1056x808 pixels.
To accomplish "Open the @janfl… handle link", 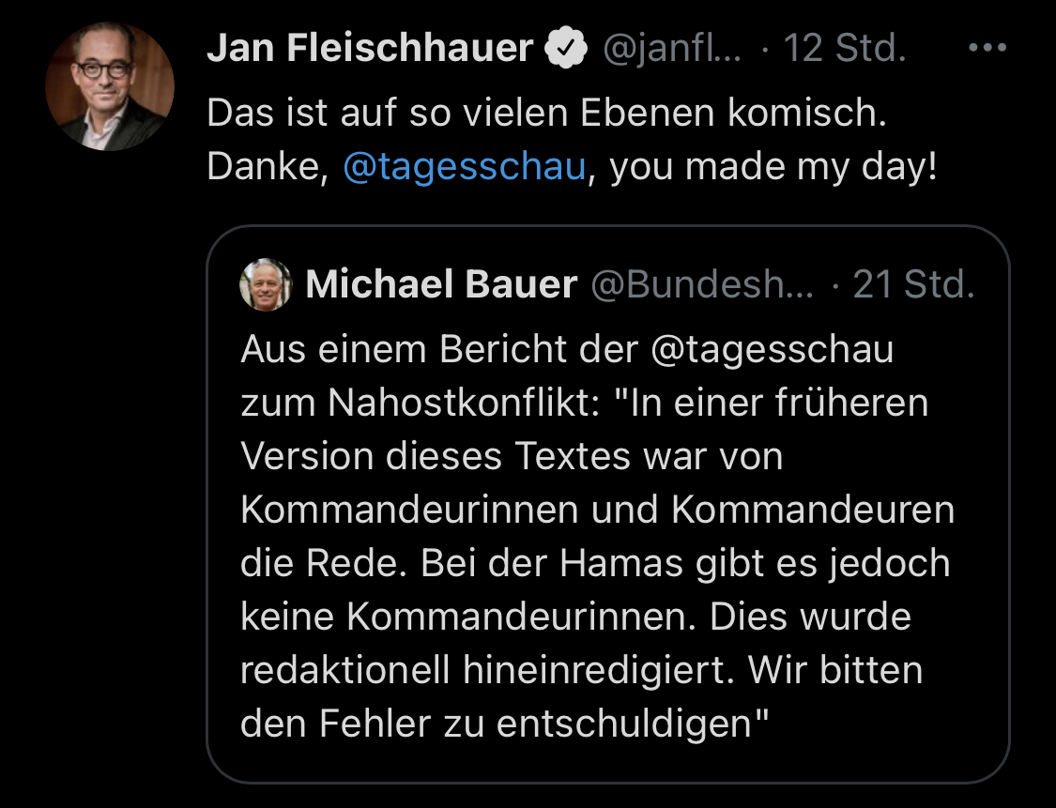I will (x=670, y=49).
